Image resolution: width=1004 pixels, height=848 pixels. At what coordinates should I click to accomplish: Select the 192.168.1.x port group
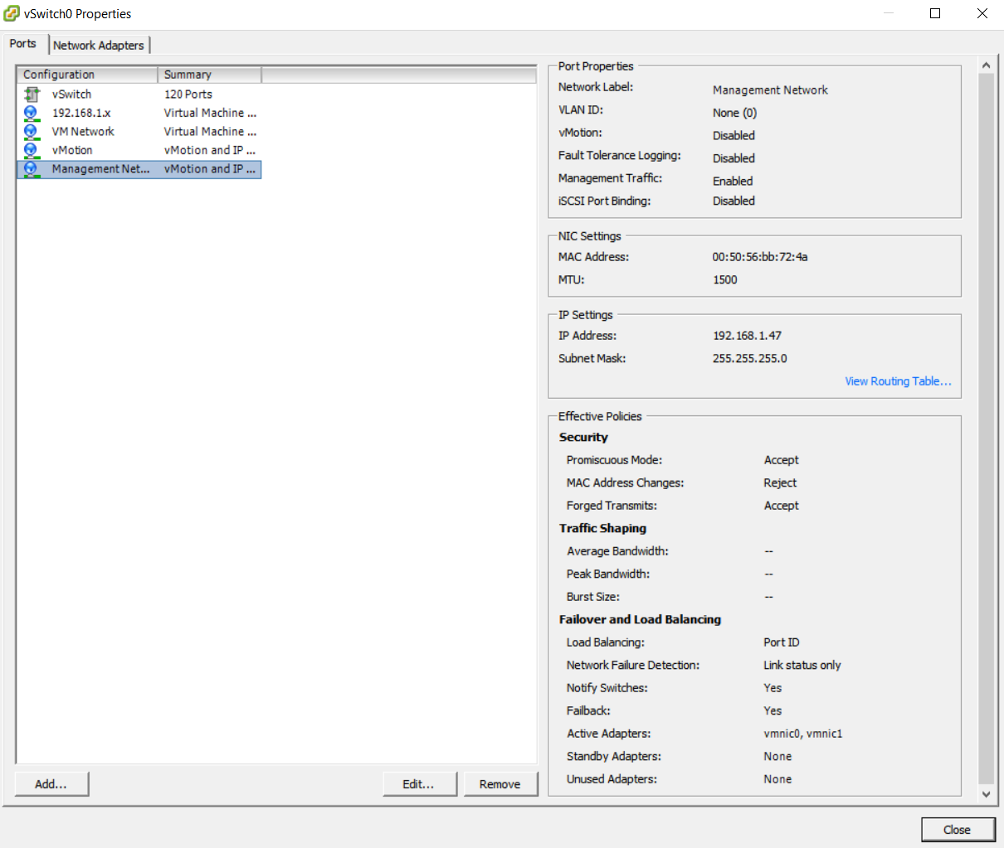[81, 113]
